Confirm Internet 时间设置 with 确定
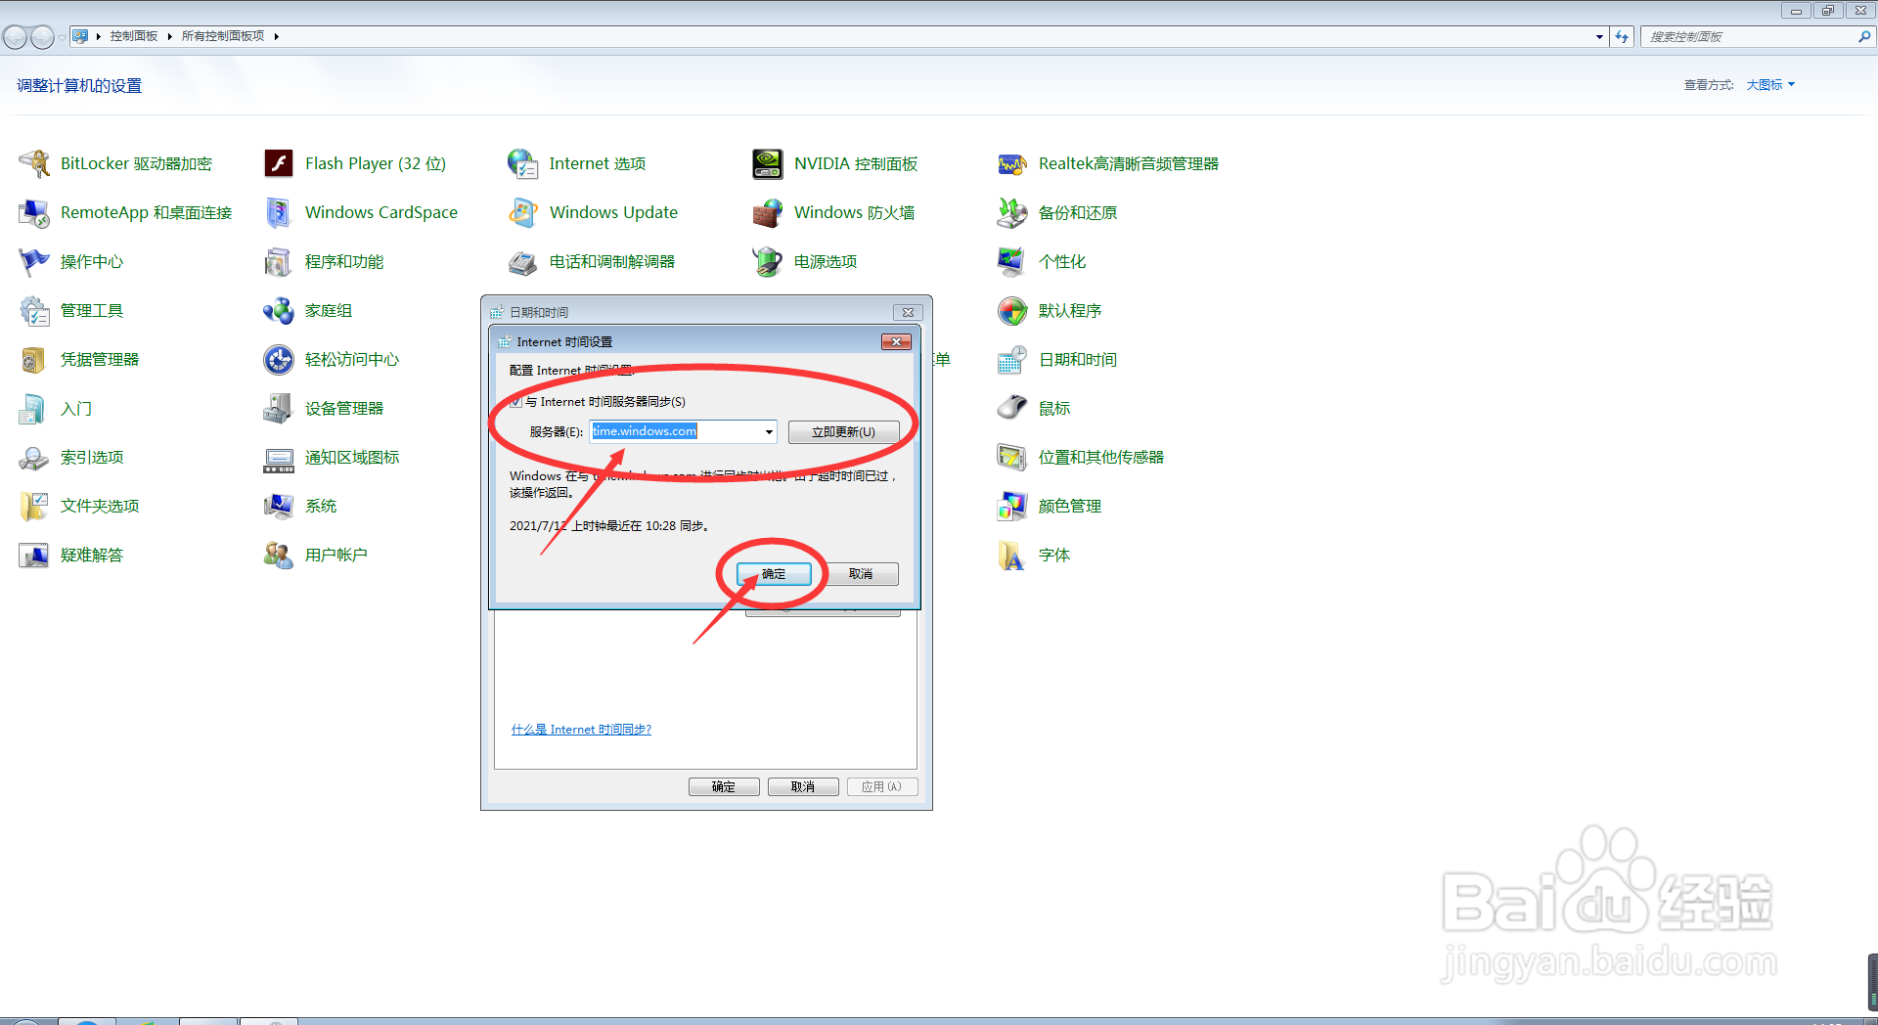This screenshot has height=1025, width=1878. (774, 574)
